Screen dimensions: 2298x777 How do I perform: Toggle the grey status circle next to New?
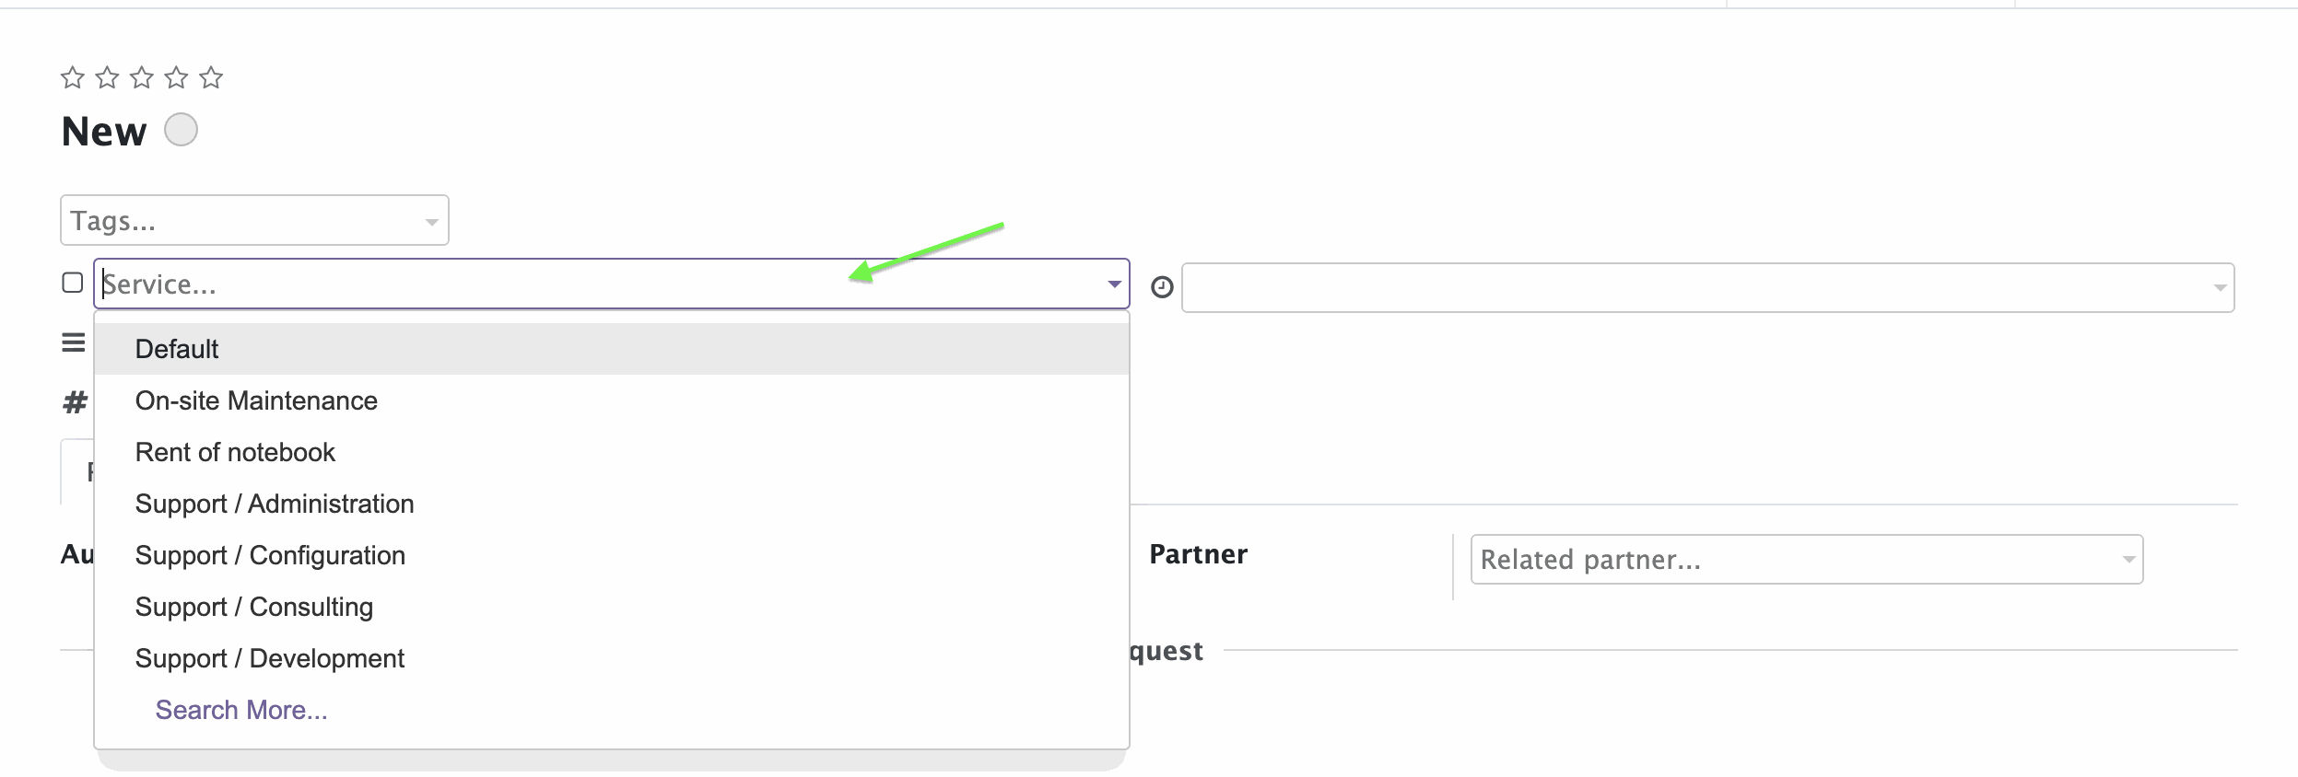coord(181,130)
